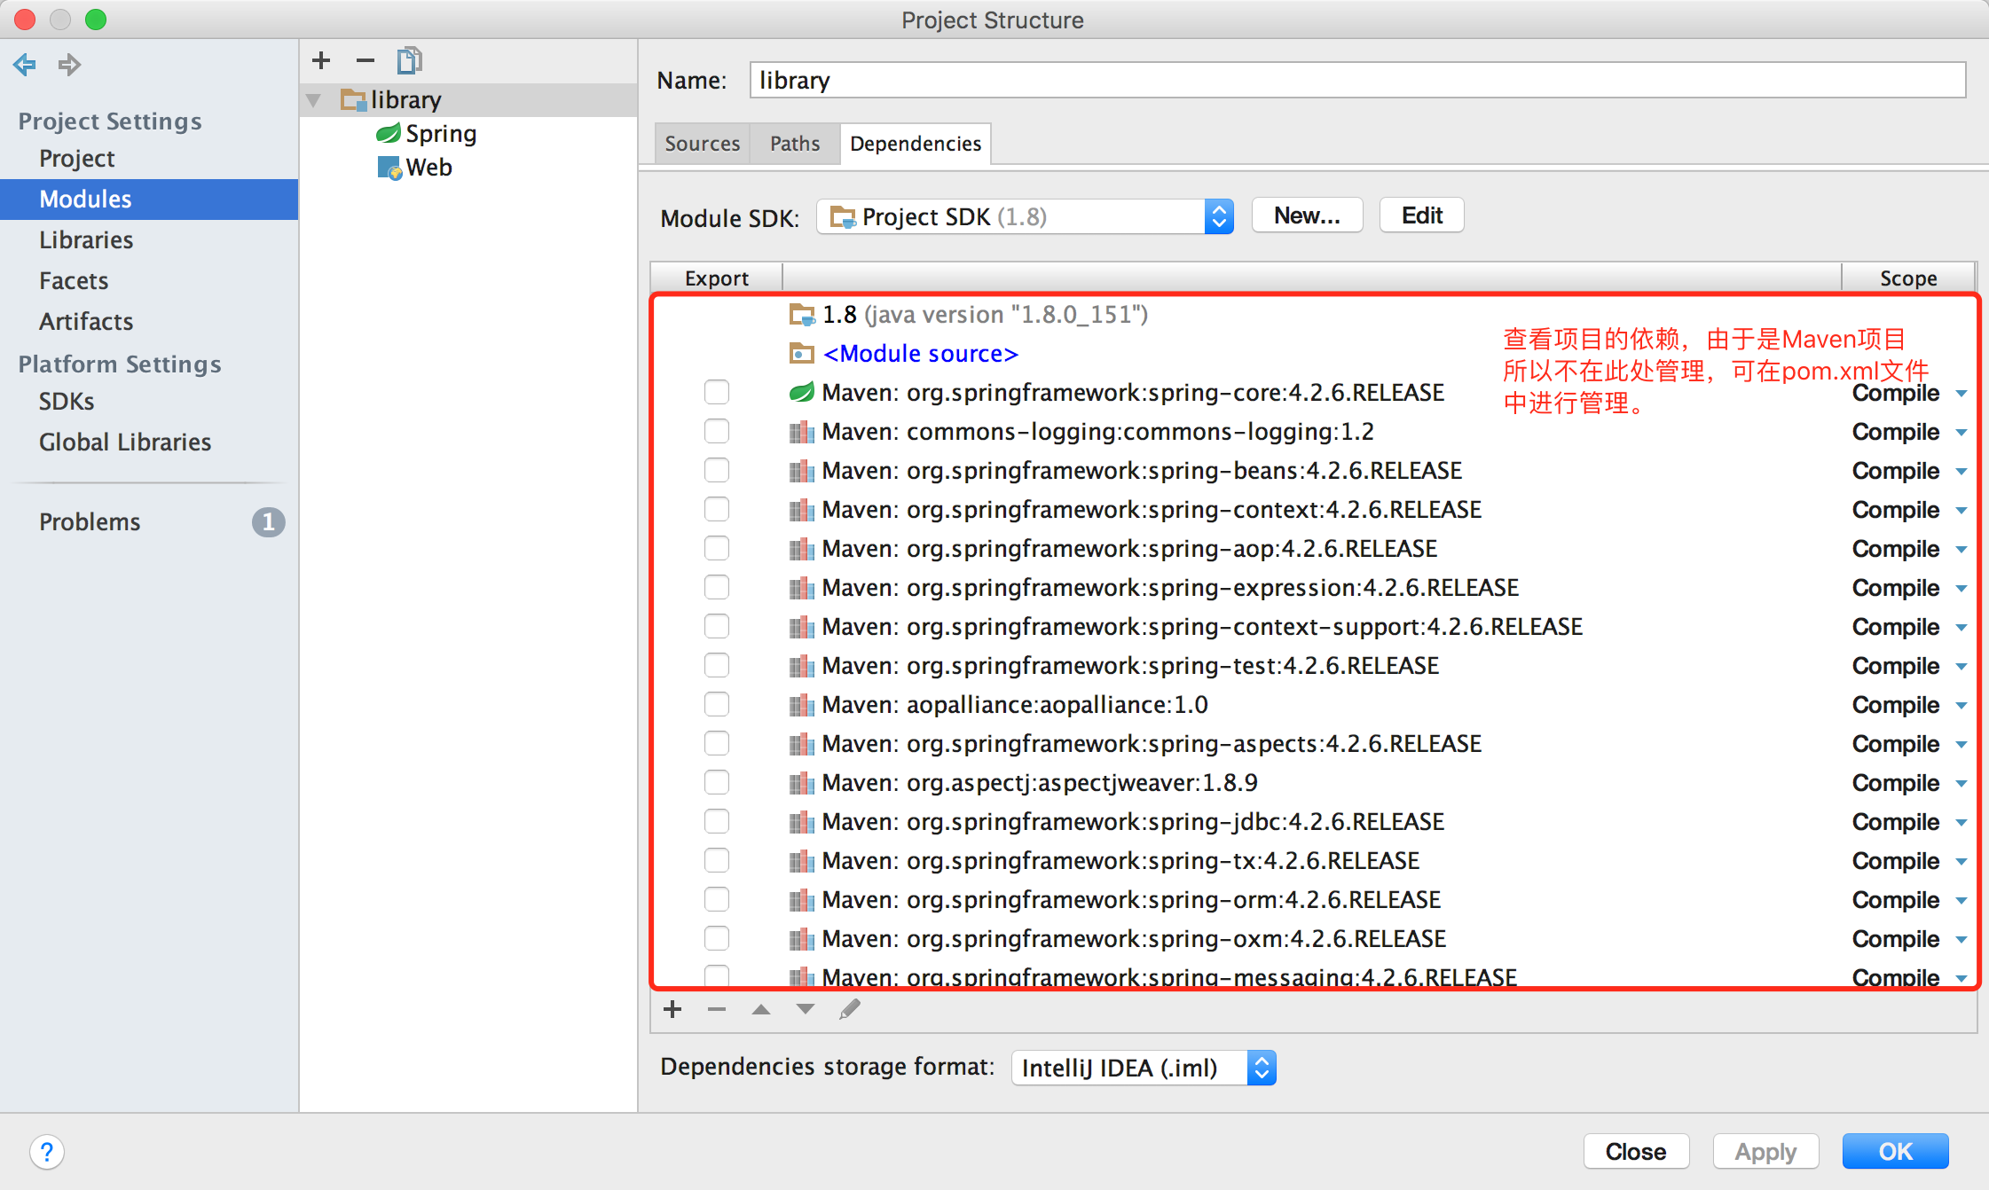Edit dependency with the pencil icon
1989x1190 pixels.
850,1009
